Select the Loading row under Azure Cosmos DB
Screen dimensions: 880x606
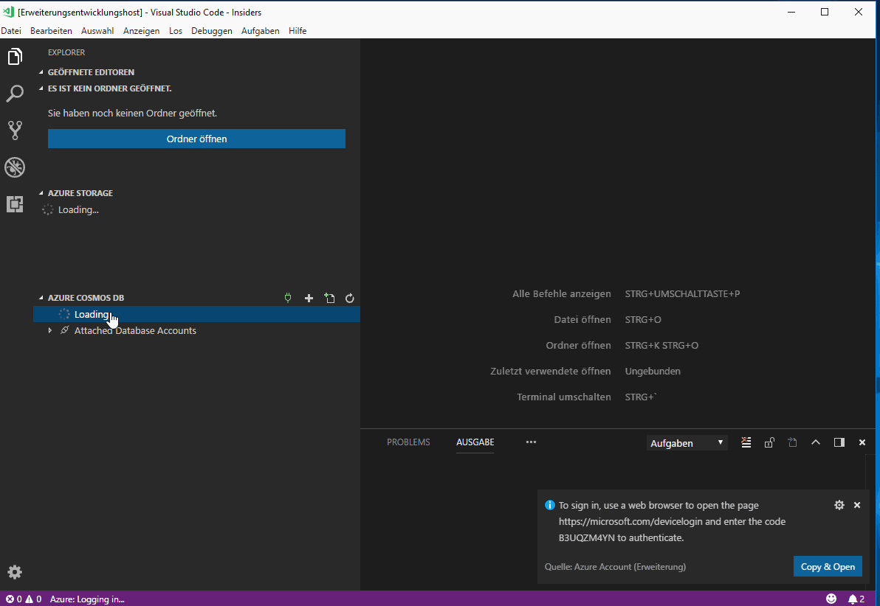pyautogui.click(x=196, y=315)
